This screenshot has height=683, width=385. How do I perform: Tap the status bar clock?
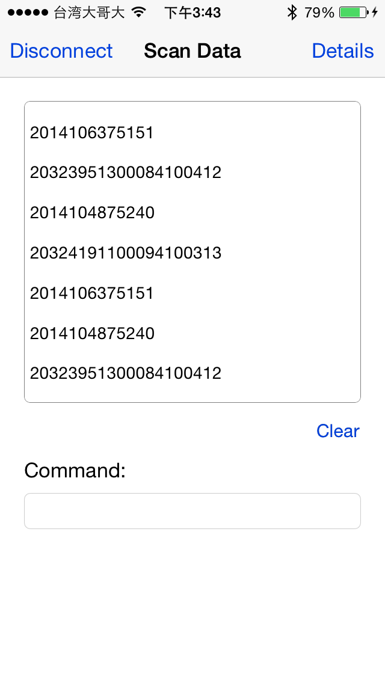point(192,13)
